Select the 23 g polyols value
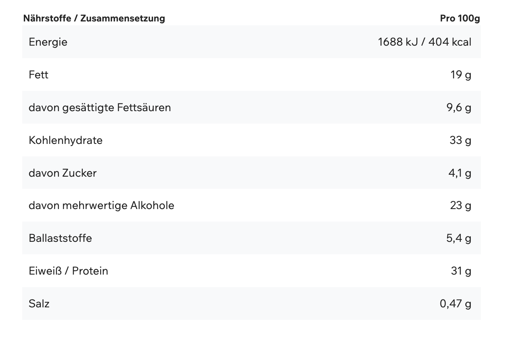Viewport: 511px width, 344px height. (460, 205)
